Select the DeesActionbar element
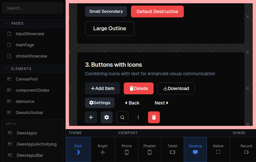The width and height of the screenshot is (256, 162). point(29,112)
